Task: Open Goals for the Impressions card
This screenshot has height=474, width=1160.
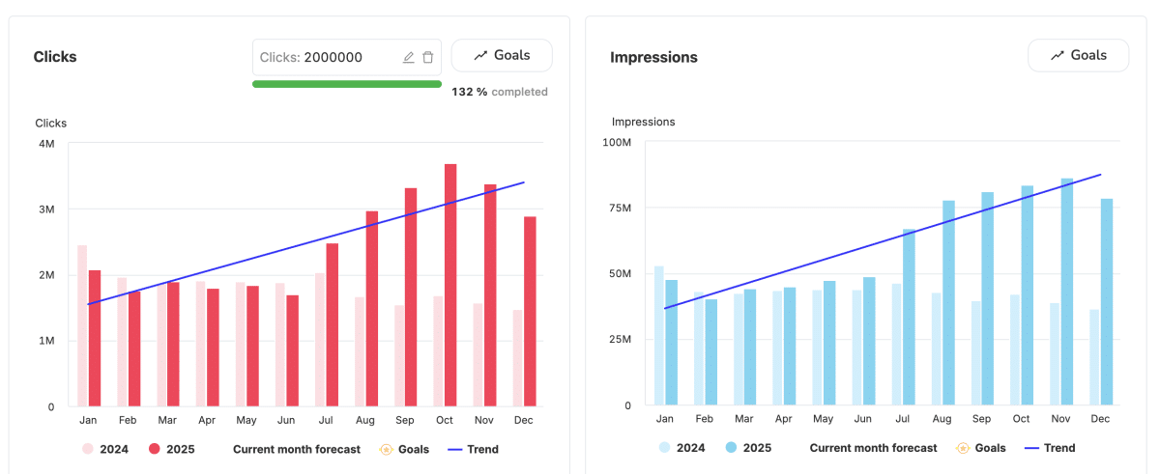Action: click(x=1078, y=55)
